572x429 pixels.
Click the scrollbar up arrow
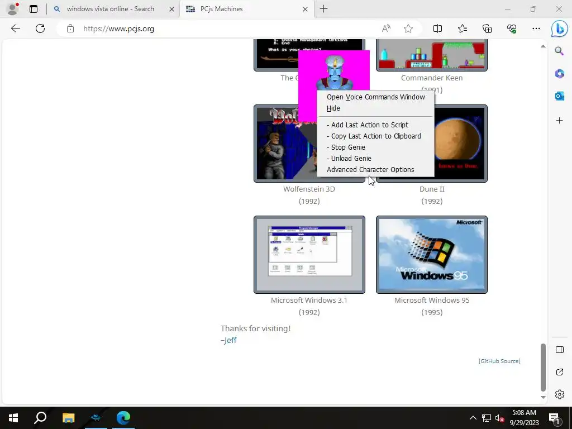coord(543,46)
